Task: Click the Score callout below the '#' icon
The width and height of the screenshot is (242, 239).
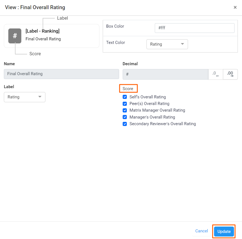Action: coord(35,54)
